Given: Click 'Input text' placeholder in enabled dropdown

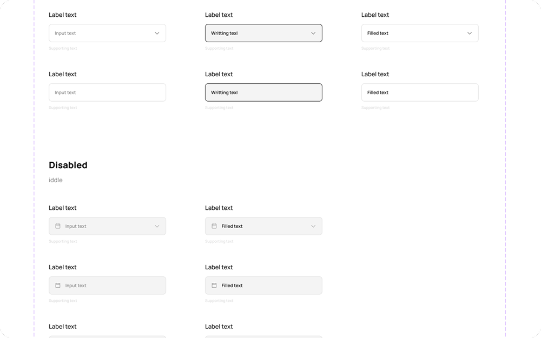Looking at the screenshot, I should (x=65, y=33).
